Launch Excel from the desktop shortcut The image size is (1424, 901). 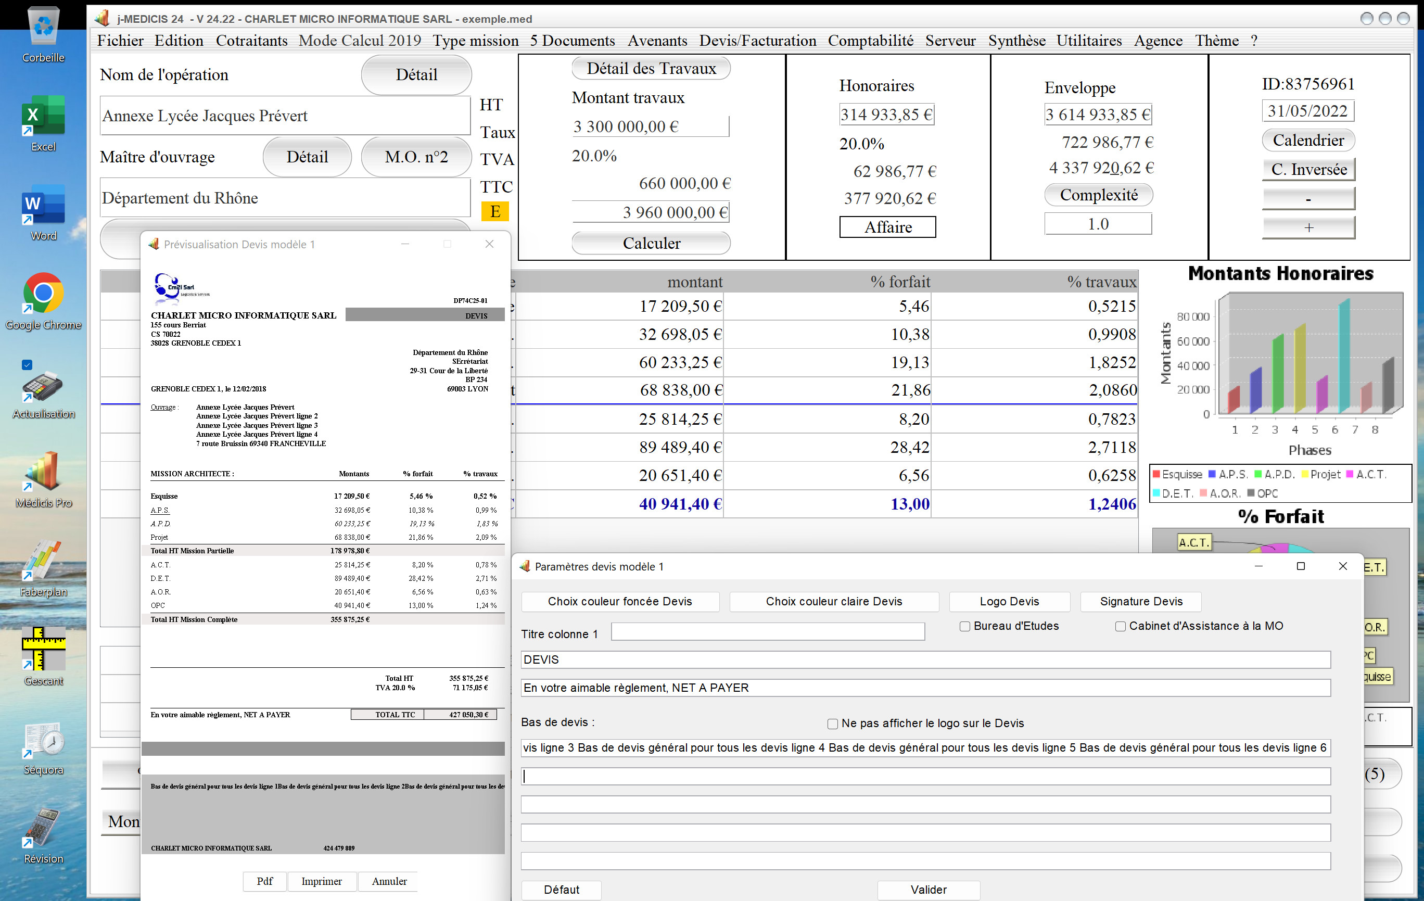click(43, 123)
